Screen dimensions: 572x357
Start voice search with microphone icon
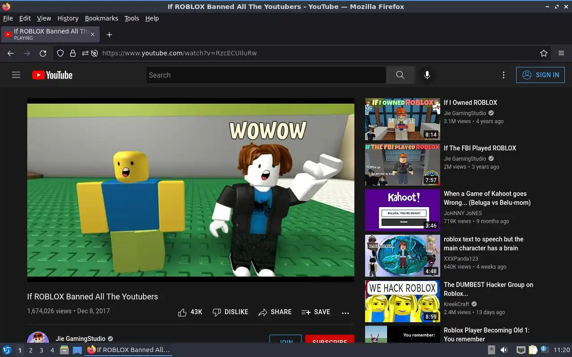point(427,75)
